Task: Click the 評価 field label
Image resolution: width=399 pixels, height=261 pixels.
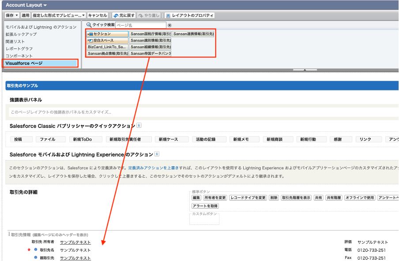Action: tap(348, 242)
